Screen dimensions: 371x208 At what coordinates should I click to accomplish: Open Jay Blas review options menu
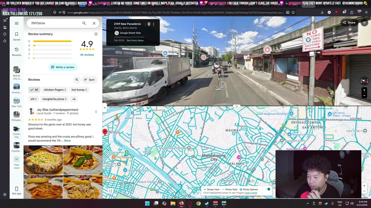(x=96, y=112)
